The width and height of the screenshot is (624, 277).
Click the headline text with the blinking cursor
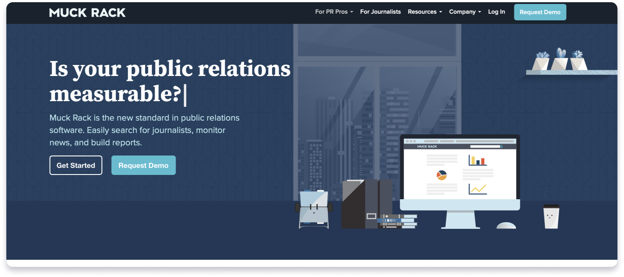(169, 82)
